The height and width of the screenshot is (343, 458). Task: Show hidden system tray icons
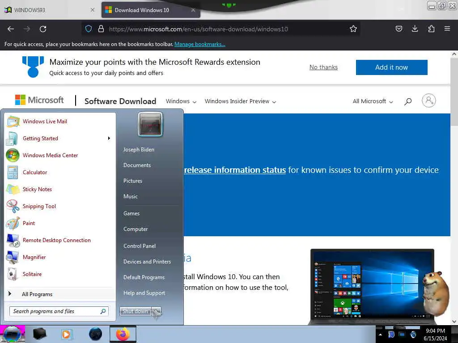(x=380, y=335)
